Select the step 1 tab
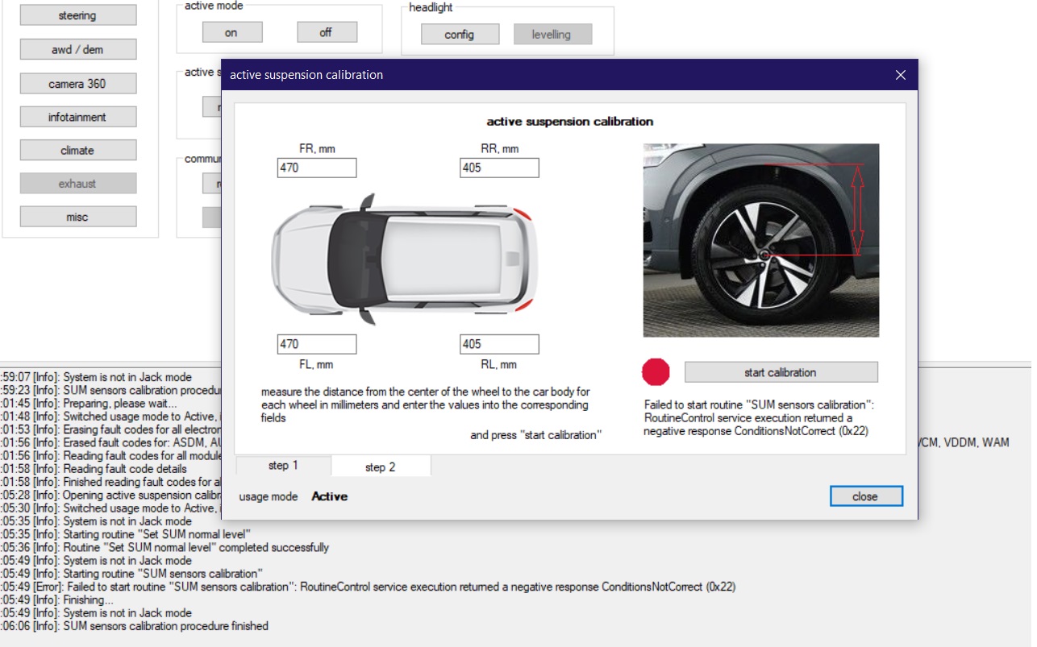This screenshot has height=647, width=1037. tap(283, 466)
